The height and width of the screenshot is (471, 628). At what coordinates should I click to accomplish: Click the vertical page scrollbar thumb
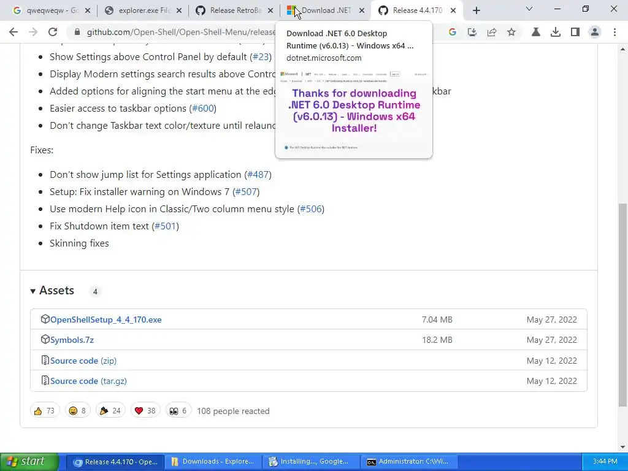(x=622, y=305)
